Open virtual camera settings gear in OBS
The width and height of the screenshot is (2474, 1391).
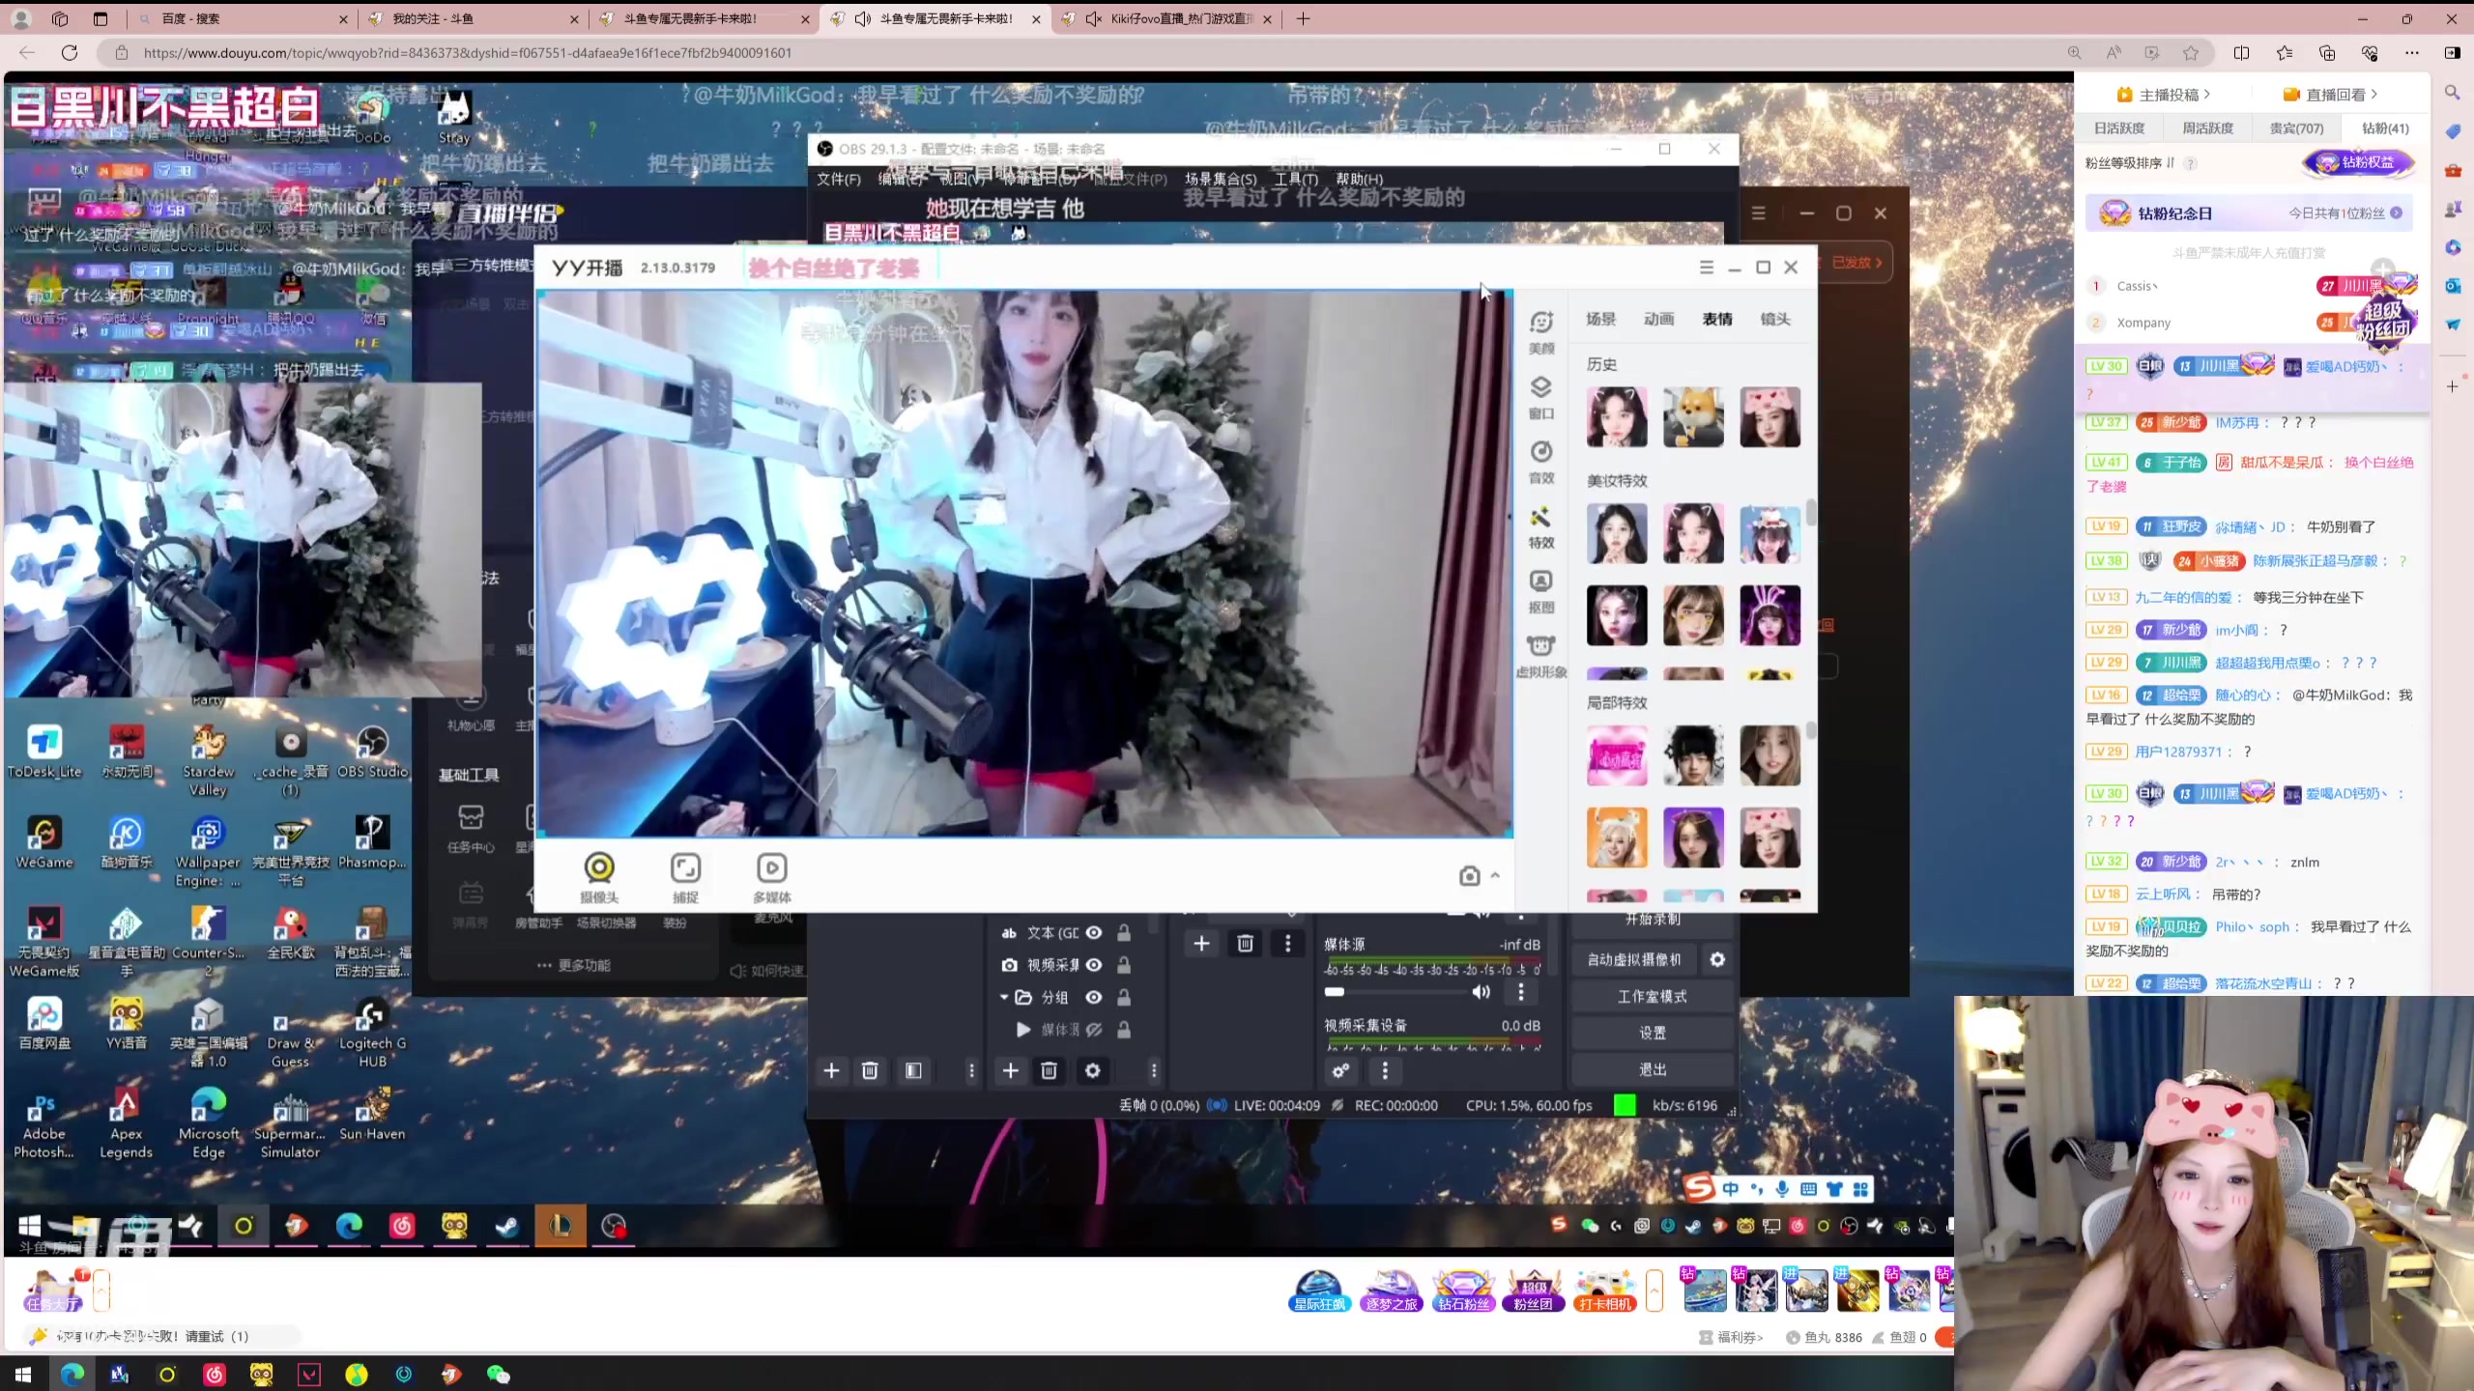pos(1717,959)
